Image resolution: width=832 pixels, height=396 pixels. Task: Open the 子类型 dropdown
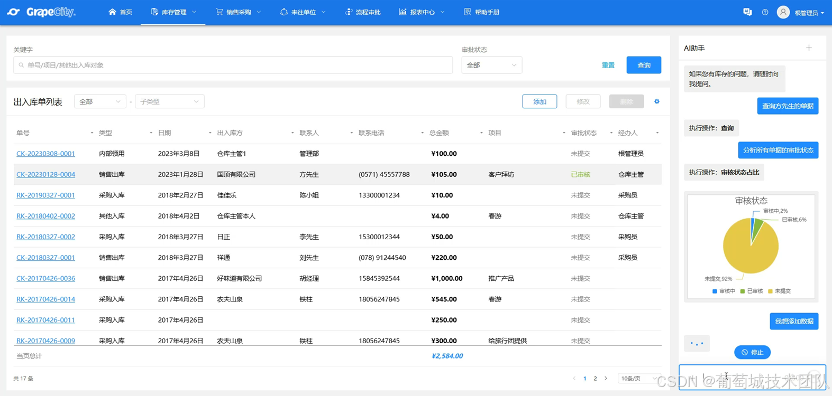tap(170, 101)
